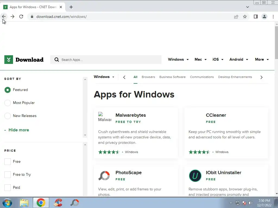The width and height of the screenshot is (278, 208).
Task: Open the Windows dropdown above the category tabs
Action: [x=104, y=77]
